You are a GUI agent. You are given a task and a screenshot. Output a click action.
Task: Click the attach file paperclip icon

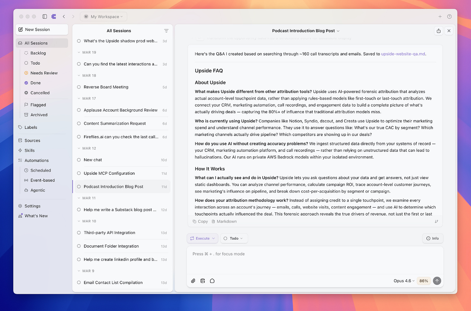click(193, 281)
